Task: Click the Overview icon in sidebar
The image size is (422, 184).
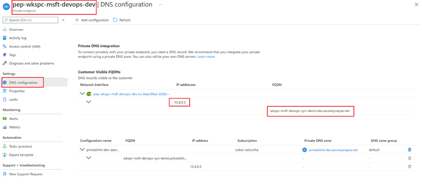Action: 5,29
